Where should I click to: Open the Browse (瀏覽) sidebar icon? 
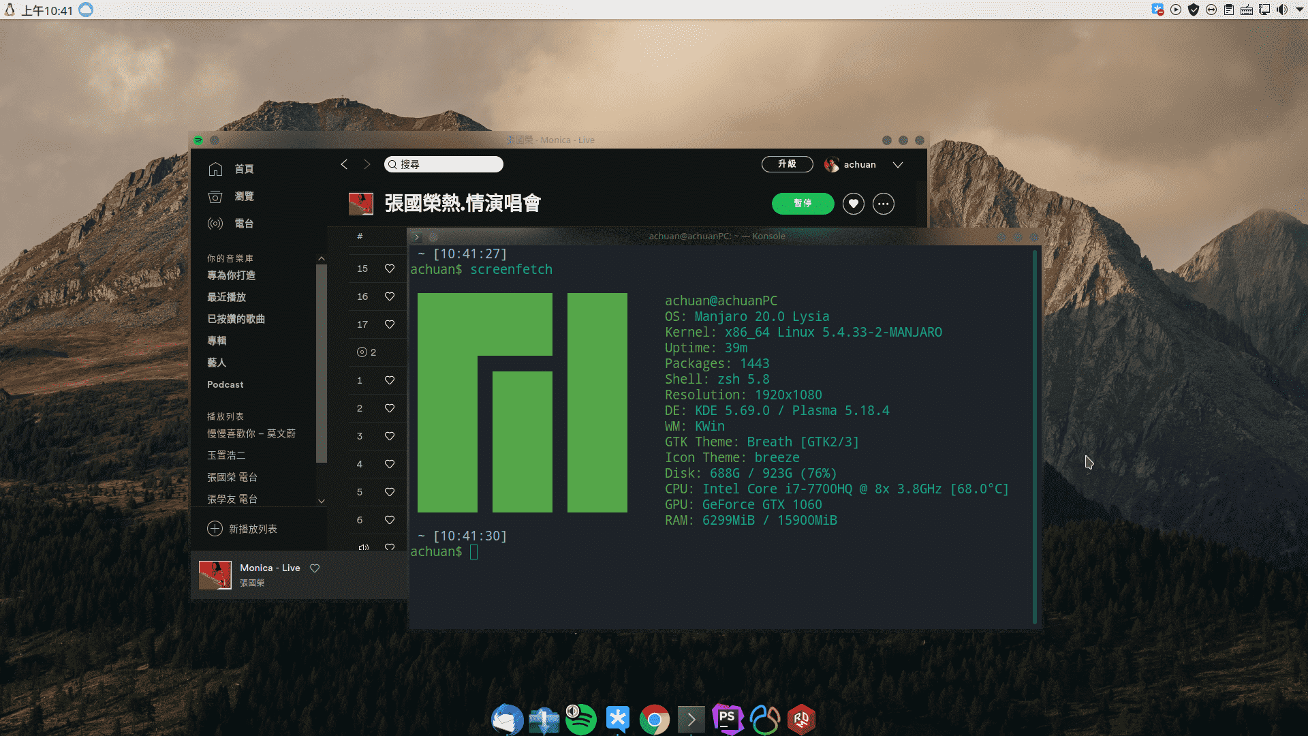pos(215,196)
